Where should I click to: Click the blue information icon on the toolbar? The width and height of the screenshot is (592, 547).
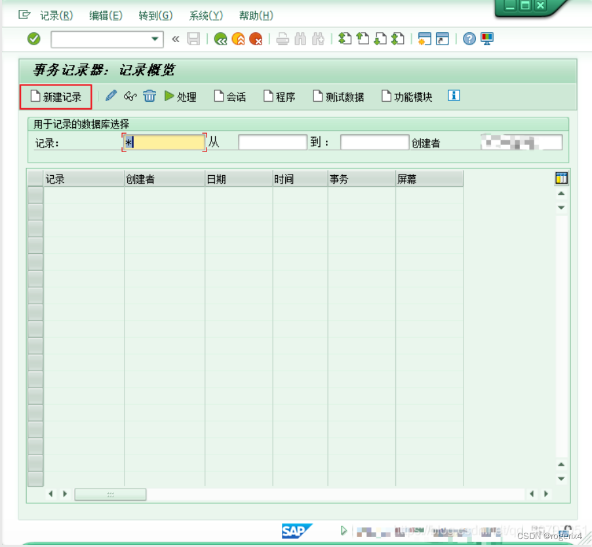(x=453, y=95)
